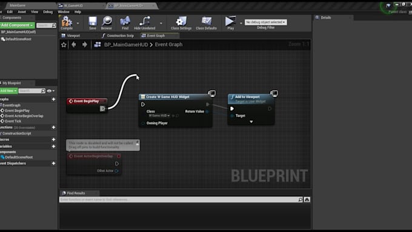Click Add to Viewport execution input pin
Image resolution: width=412 pixels, height=232 pixels.
(x=232, y=108)
